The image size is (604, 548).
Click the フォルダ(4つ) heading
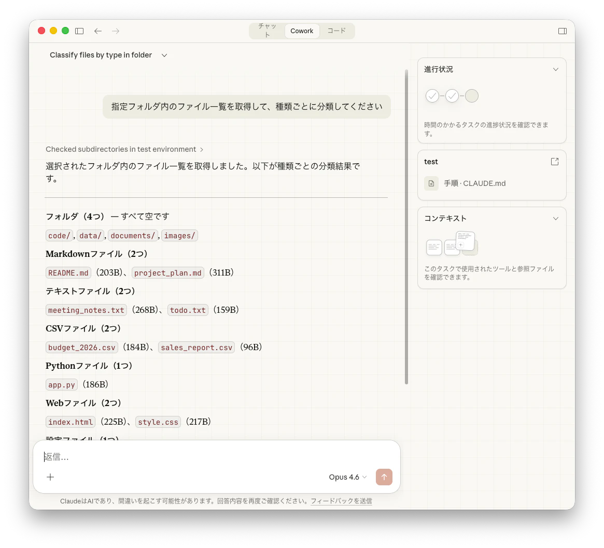(x=75, y=217)
